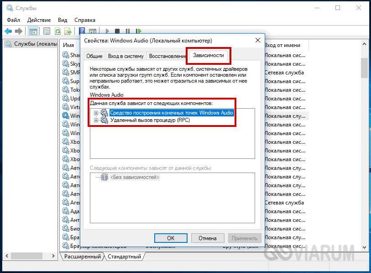Click the Restart Service toolbar icon

[x=136, y=31]
